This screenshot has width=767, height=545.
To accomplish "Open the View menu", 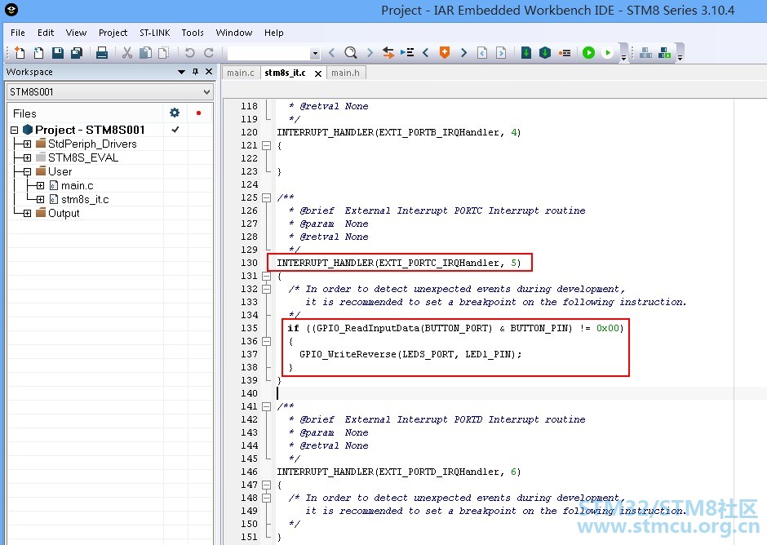I will (77, 33).
